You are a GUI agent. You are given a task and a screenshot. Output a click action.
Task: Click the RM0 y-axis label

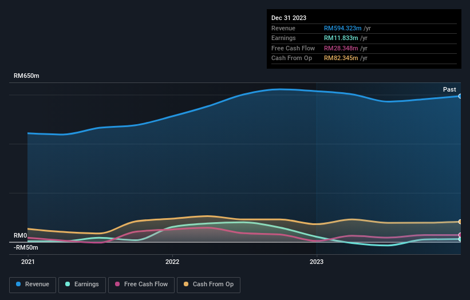tap(20, 235)
